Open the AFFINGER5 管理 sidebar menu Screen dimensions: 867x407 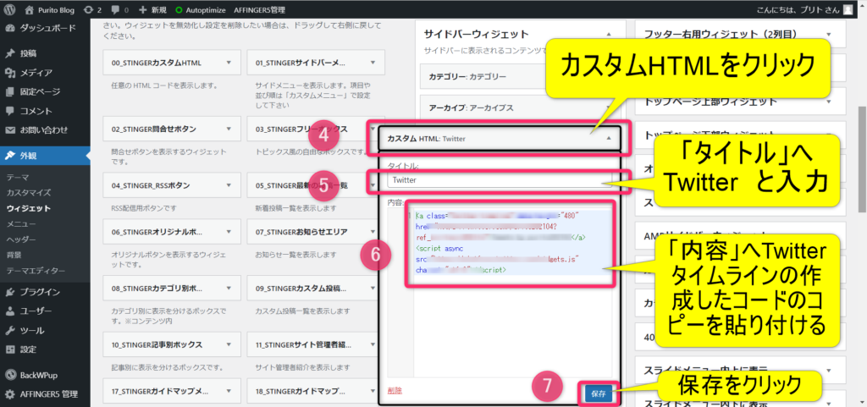[x=51, y=394]
